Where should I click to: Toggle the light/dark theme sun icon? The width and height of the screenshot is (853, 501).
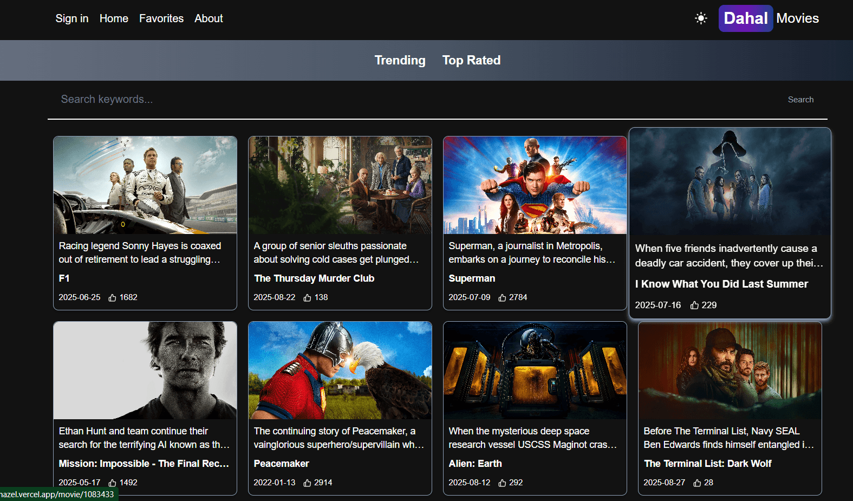click(x=701, y=18)
